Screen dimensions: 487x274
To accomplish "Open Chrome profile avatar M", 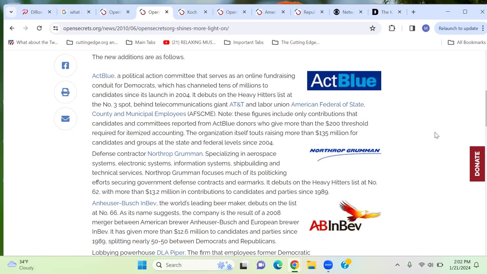I will 426,28.
